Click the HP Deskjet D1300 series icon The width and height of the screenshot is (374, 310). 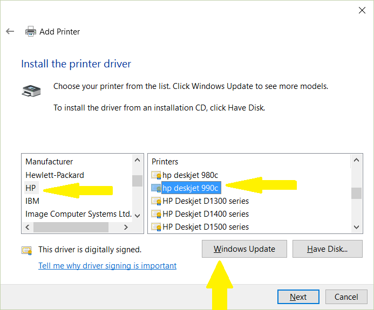(156, 201)
